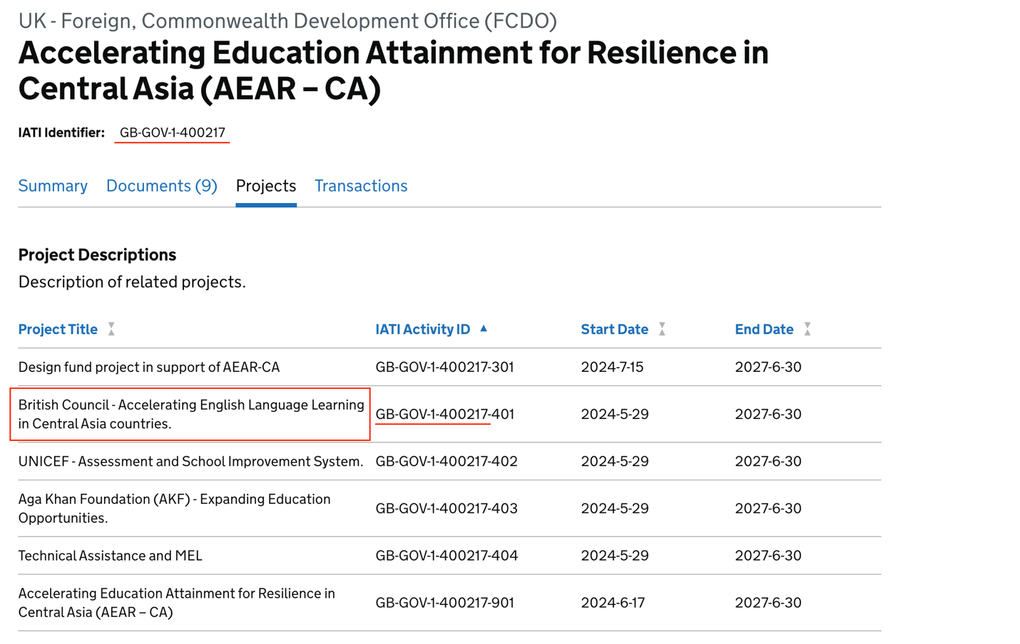Sort by End Date column header

[x=764, y=329]
